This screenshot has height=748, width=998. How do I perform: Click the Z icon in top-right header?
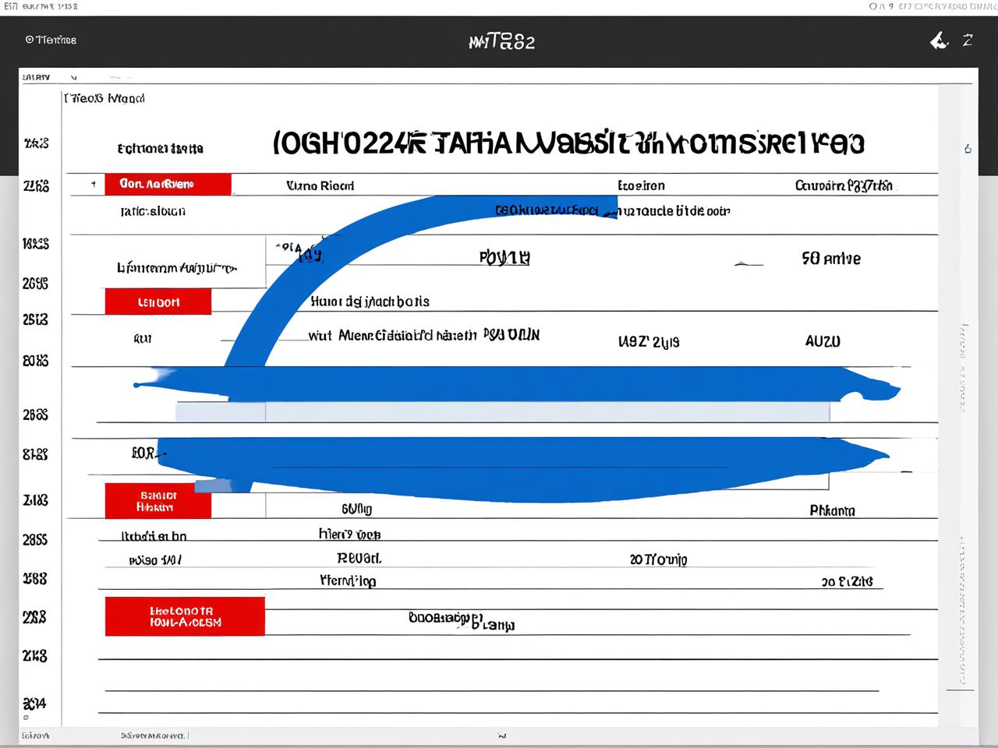pos(968,41)
